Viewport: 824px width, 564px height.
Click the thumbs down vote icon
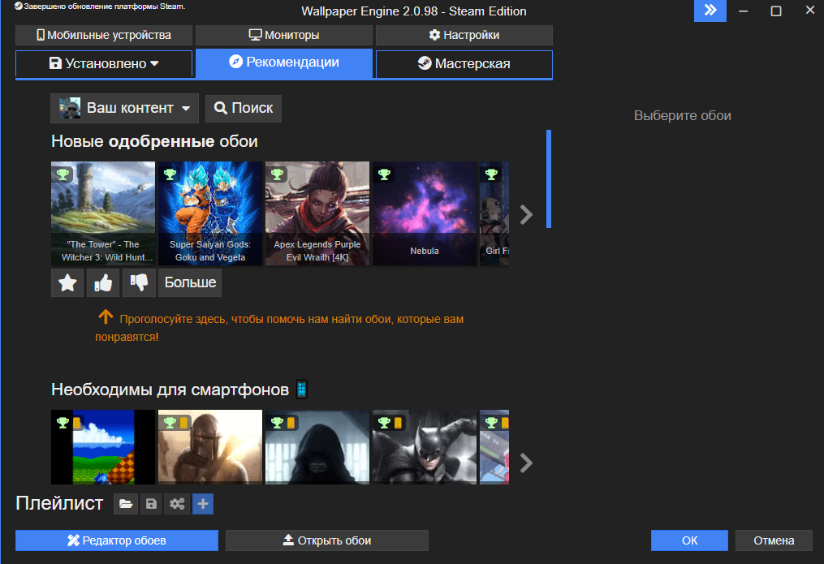[139, 282]
